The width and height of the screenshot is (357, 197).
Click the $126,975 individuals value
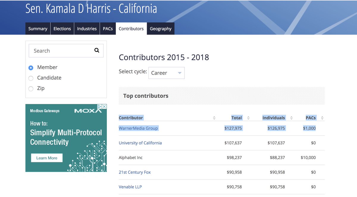click(276, 128)
